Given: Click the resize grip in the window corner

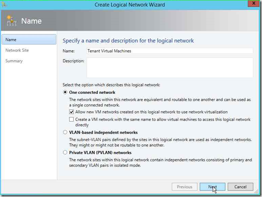Looking at the screenshot, I should tap(256, 191).
